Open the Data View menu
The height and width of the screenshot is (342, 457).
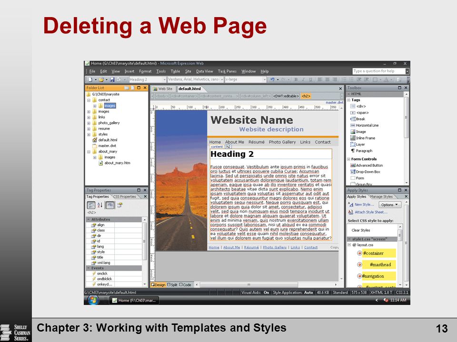click(204, 71)
